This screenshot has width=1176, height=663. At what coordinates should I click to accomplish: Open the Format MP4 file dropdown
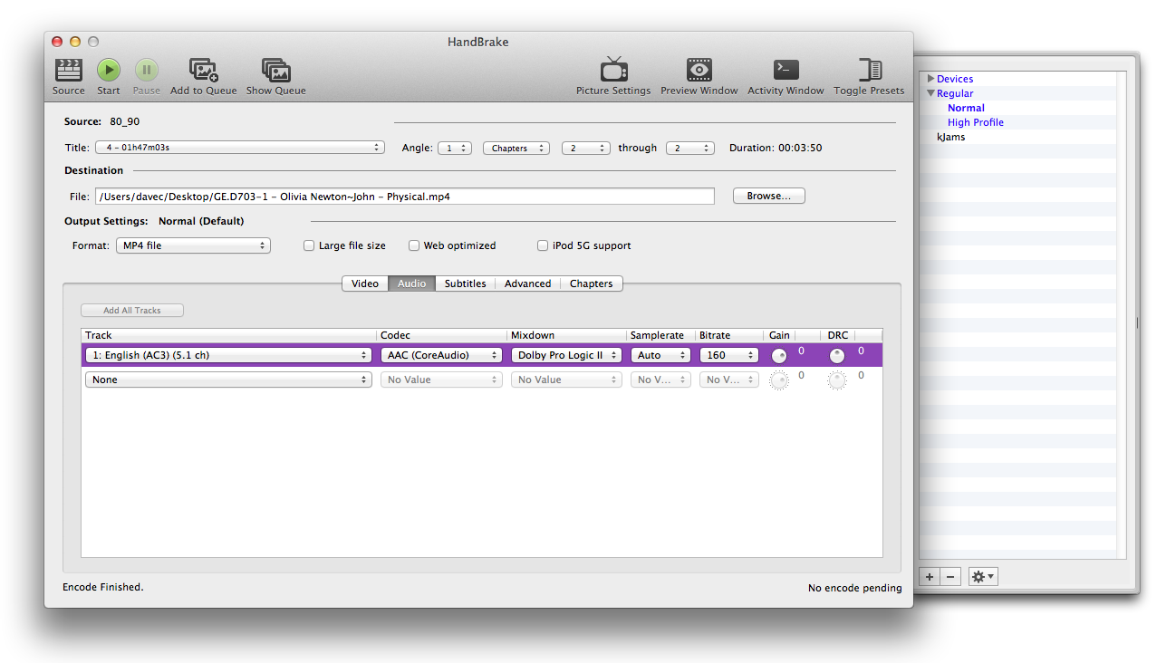(193, 245)
